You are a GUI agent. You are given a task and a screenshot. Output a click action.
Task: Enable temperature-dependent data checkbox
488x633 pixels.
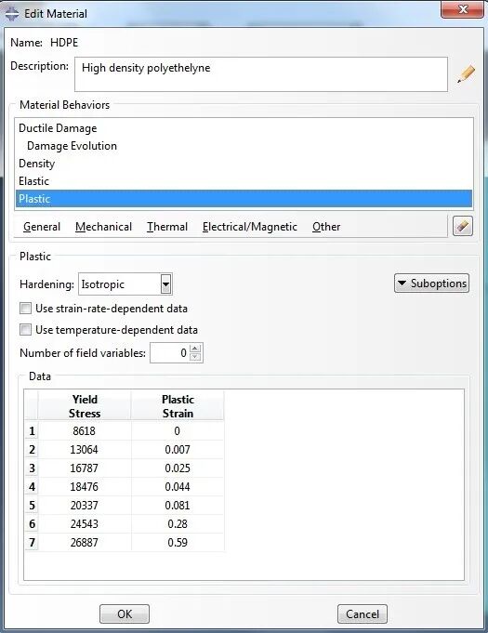(x=25, y=330)
